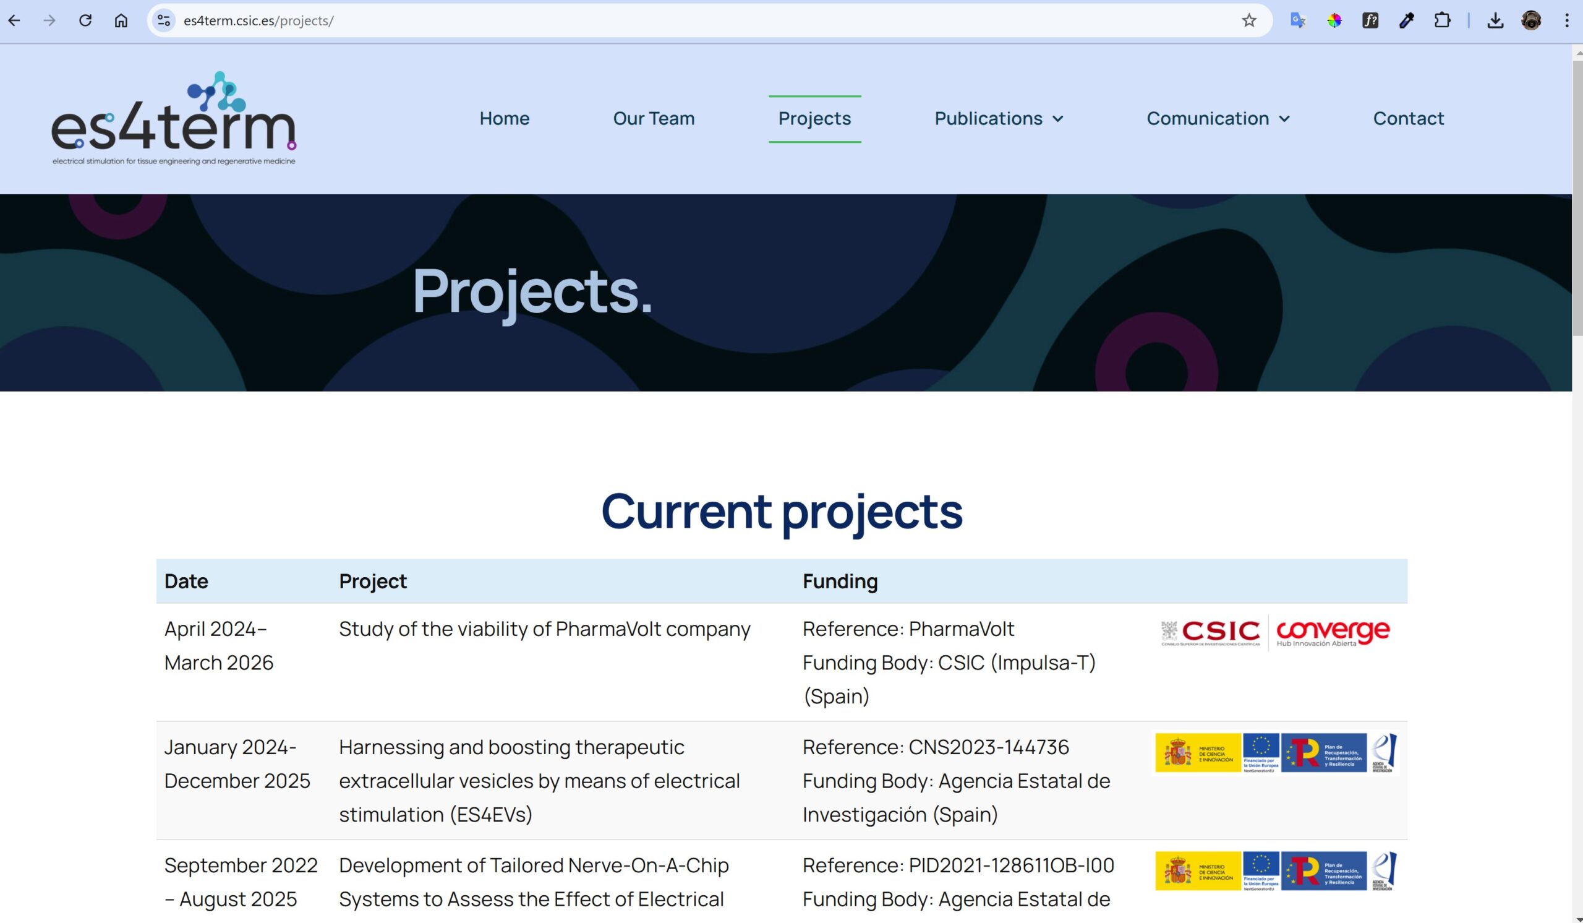Activate the eyedropper color picker extension
1583x923 pixels.
(x=1407, y=21)
